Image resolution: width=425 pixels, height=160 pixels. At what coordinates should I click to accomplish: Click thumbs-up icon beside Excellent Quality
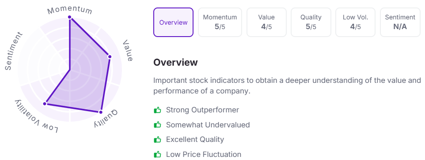pos(157,140)
